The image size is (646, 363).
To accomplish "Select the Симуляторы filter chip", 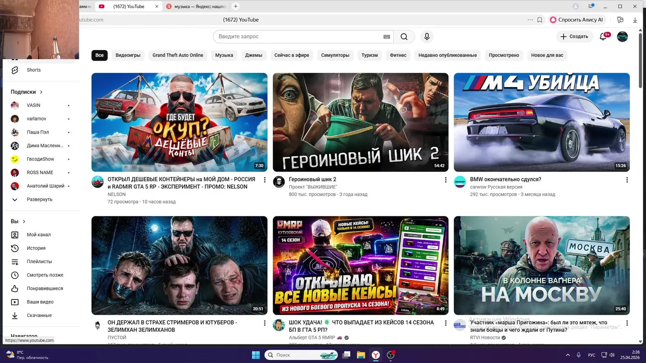I will [x=335, y=55].
